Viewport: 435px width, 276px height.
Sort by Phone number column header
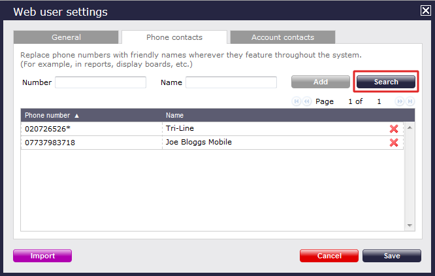pos(52,115)
